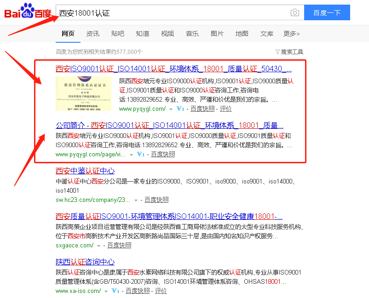Screen dimensions: 369x298
Task: Select the 网页 tab
Action: tap(68, 34)
